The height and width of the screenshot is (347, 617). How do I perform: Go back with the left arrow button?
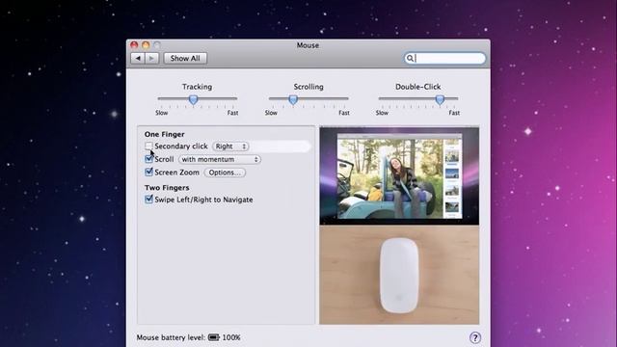(138, 58)
